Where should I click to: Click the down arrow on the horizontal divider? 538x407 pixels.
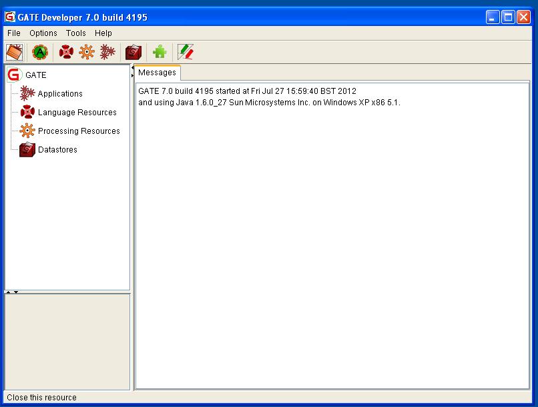point(16,292)
